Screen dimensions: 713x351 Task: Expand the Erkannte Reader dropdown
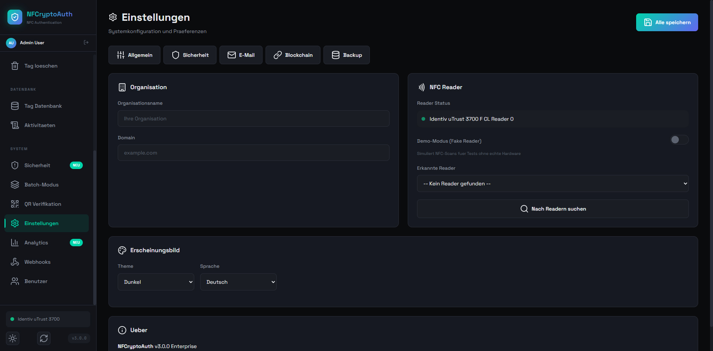pos(553,183)
